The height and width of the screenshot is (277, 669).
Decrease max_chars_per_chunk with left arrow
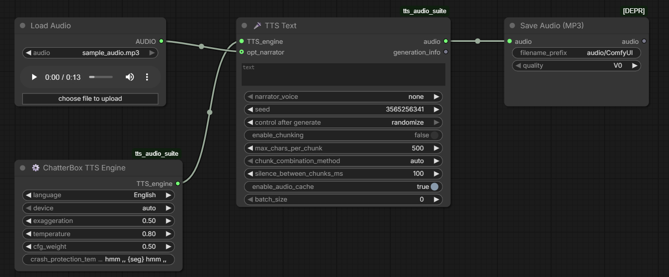pyautogui.click(x=250, y=148)
